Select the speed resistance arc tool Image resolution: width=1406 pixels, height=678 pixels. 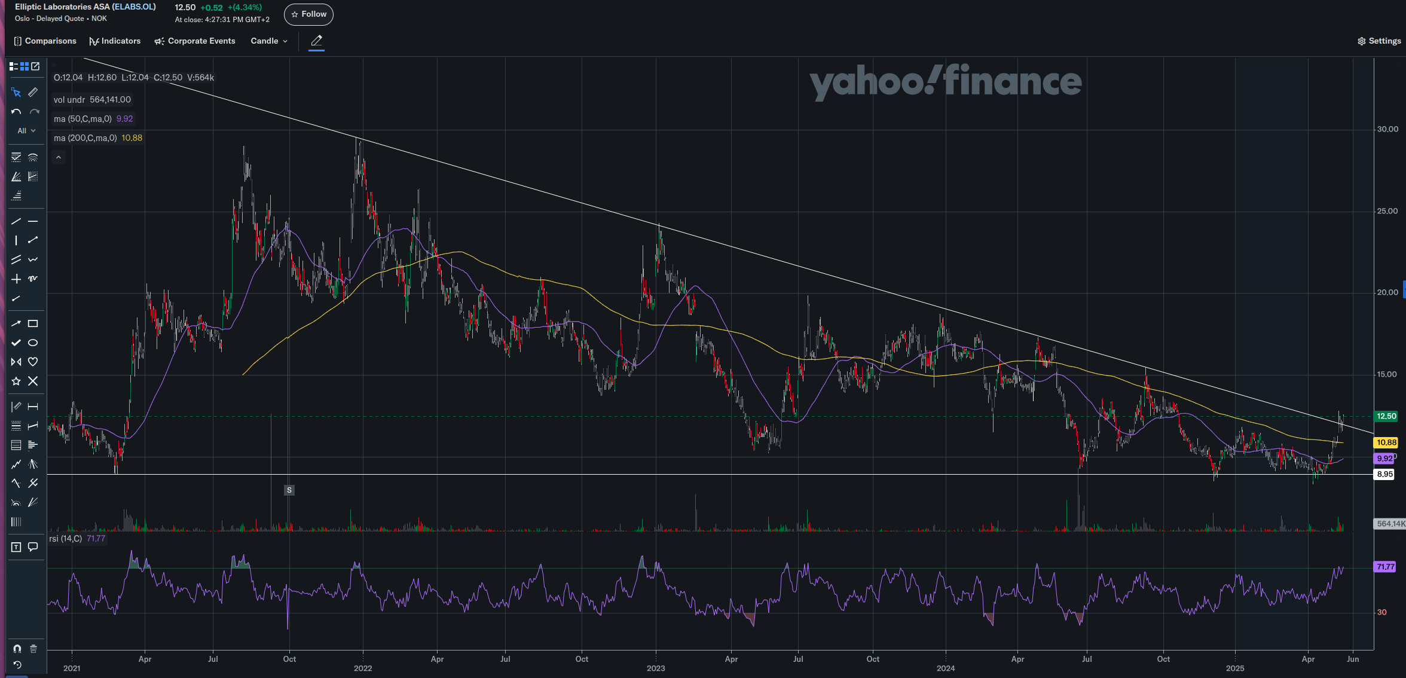coord(16,502)
